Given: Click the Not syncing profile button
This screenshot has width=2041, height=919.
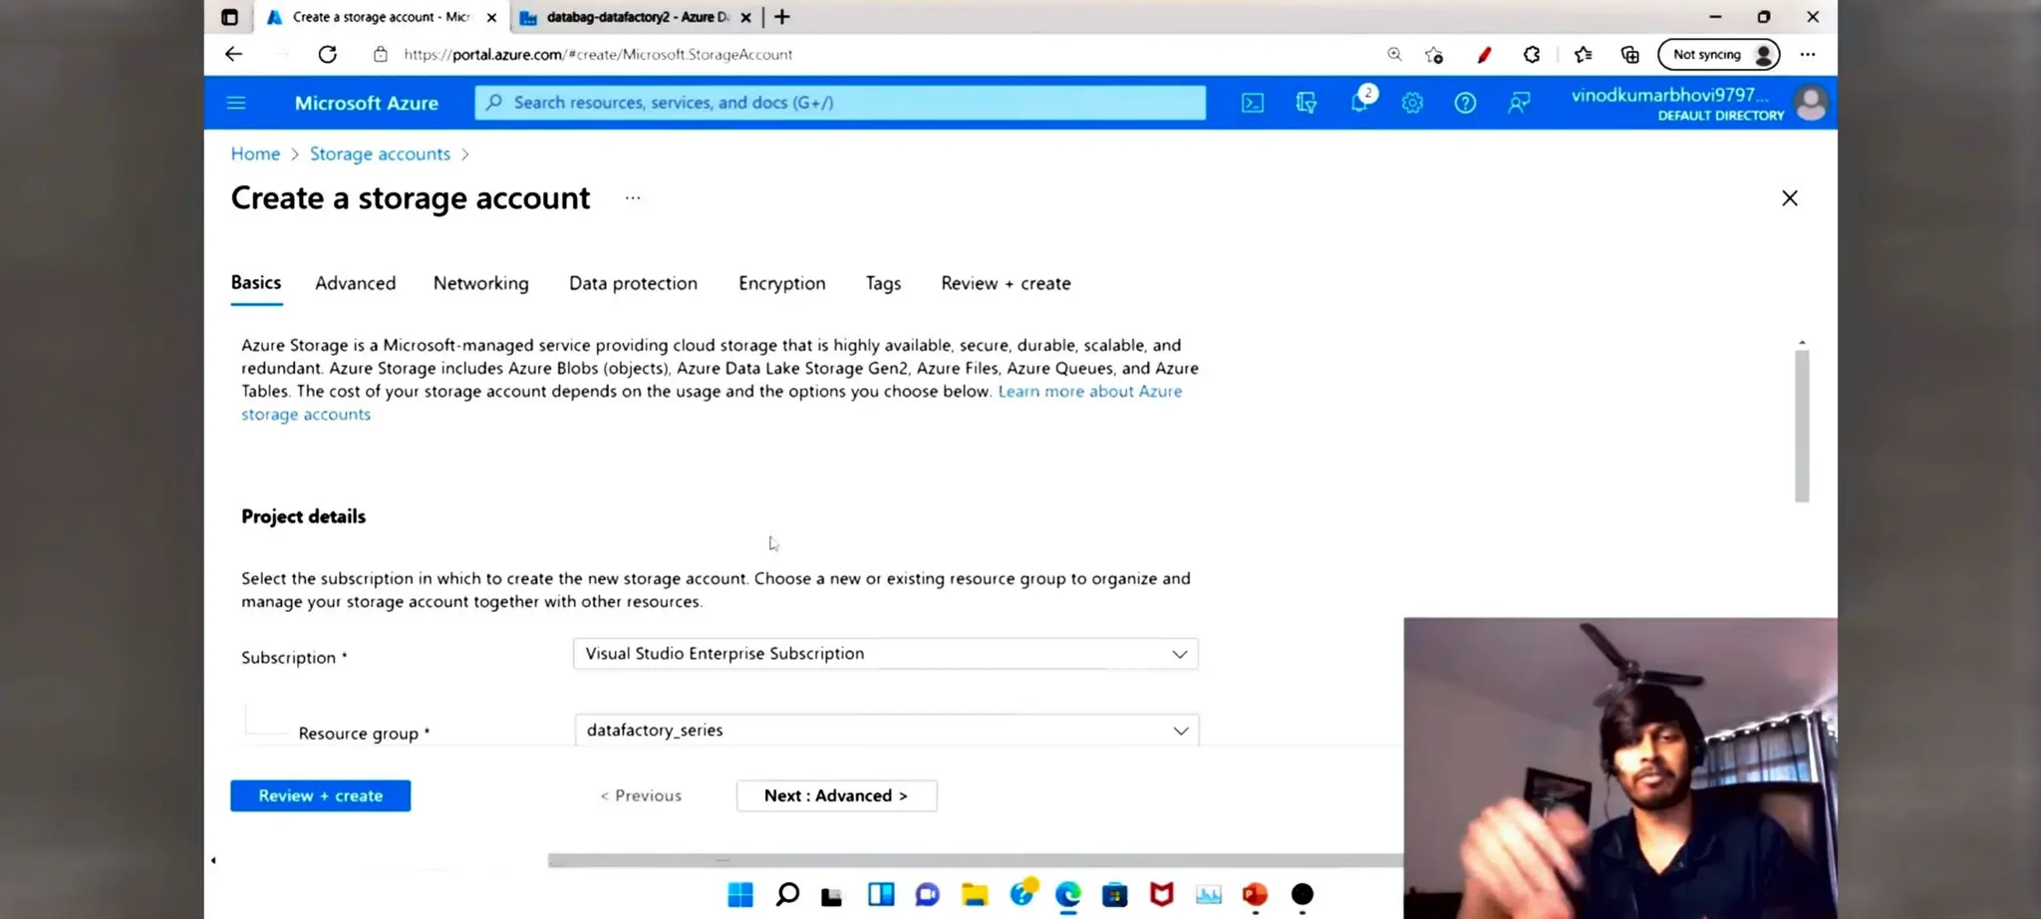Looking at the screenshot, I should pyautogui.click(x=1719, y=55).
